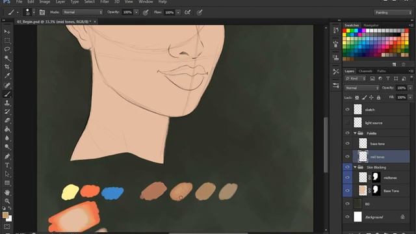This screenshot has width=416, height=234.
Task: Select the Dodge tool
Action: pos(7,147)
